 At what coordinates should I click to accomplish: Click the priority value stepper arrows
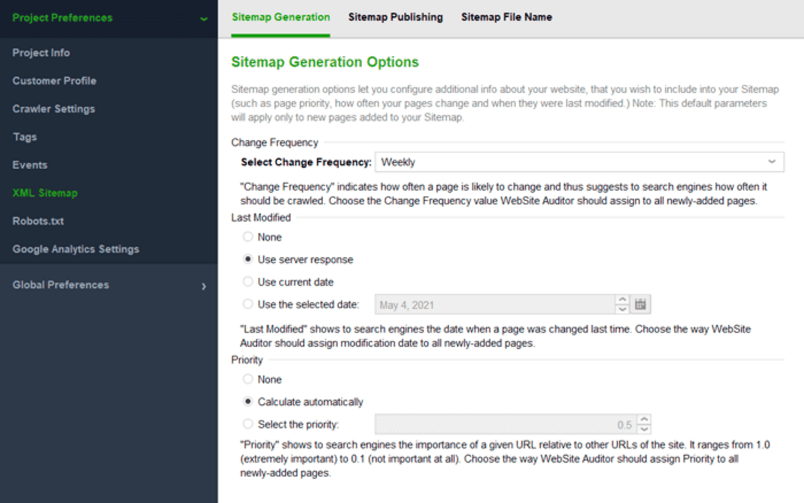pyautogui.click(x=644, y=425)
